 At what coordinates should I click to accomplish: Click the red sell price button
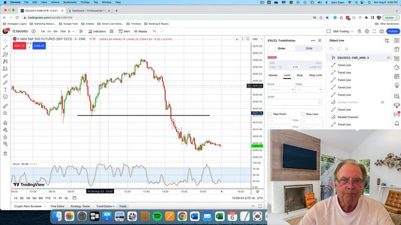[19, 46]
